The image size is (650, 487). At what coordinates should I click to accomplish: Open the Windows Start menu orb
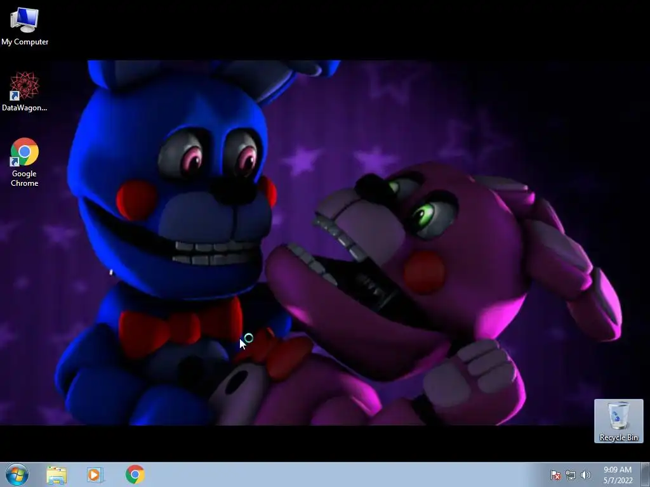17,474
